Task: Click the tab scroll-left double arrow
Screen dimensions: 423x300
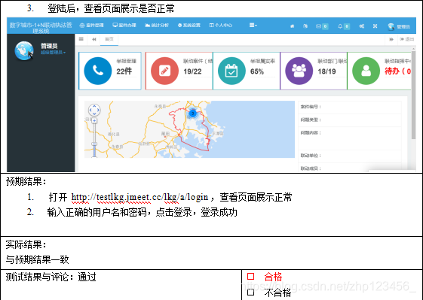Action: tap(94, 39)
